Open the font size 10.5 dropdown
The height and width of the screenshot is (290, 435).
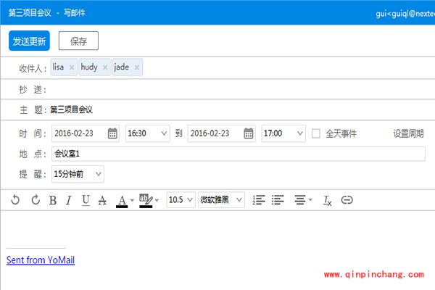(x=181, y=200)
